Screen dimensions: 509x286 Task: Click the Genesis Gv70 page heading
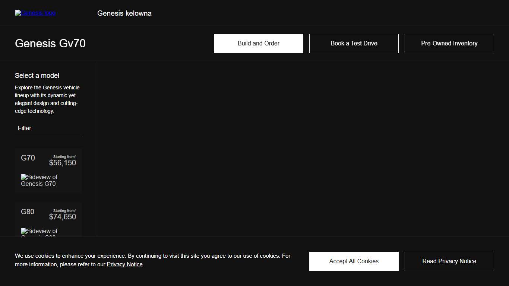pyautogui.click(x=50, y=44)
